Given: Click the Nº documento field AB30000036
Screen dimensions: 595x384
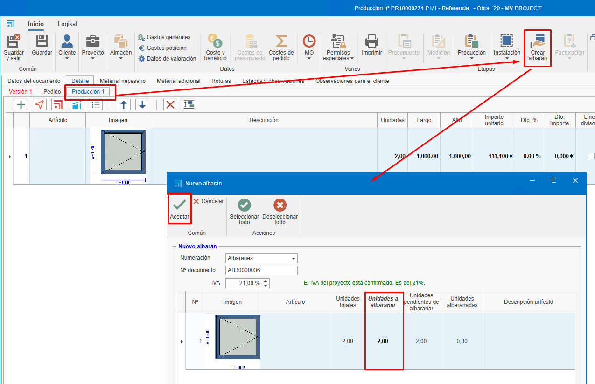Looking at the screenshot, I should [261, 270].
